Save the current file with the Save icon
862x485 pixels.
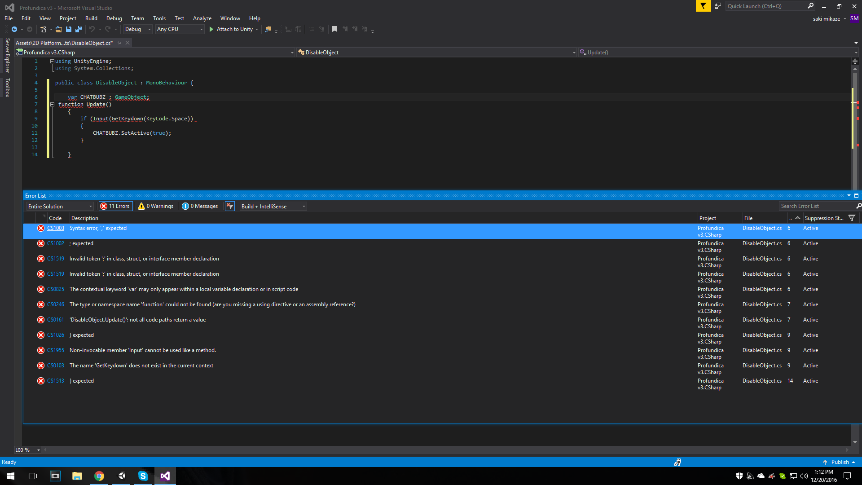pyautogui.click(x=69, y=29)
